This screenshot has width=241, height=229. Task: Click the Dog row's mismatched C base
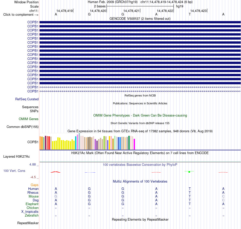pos(223,200)
